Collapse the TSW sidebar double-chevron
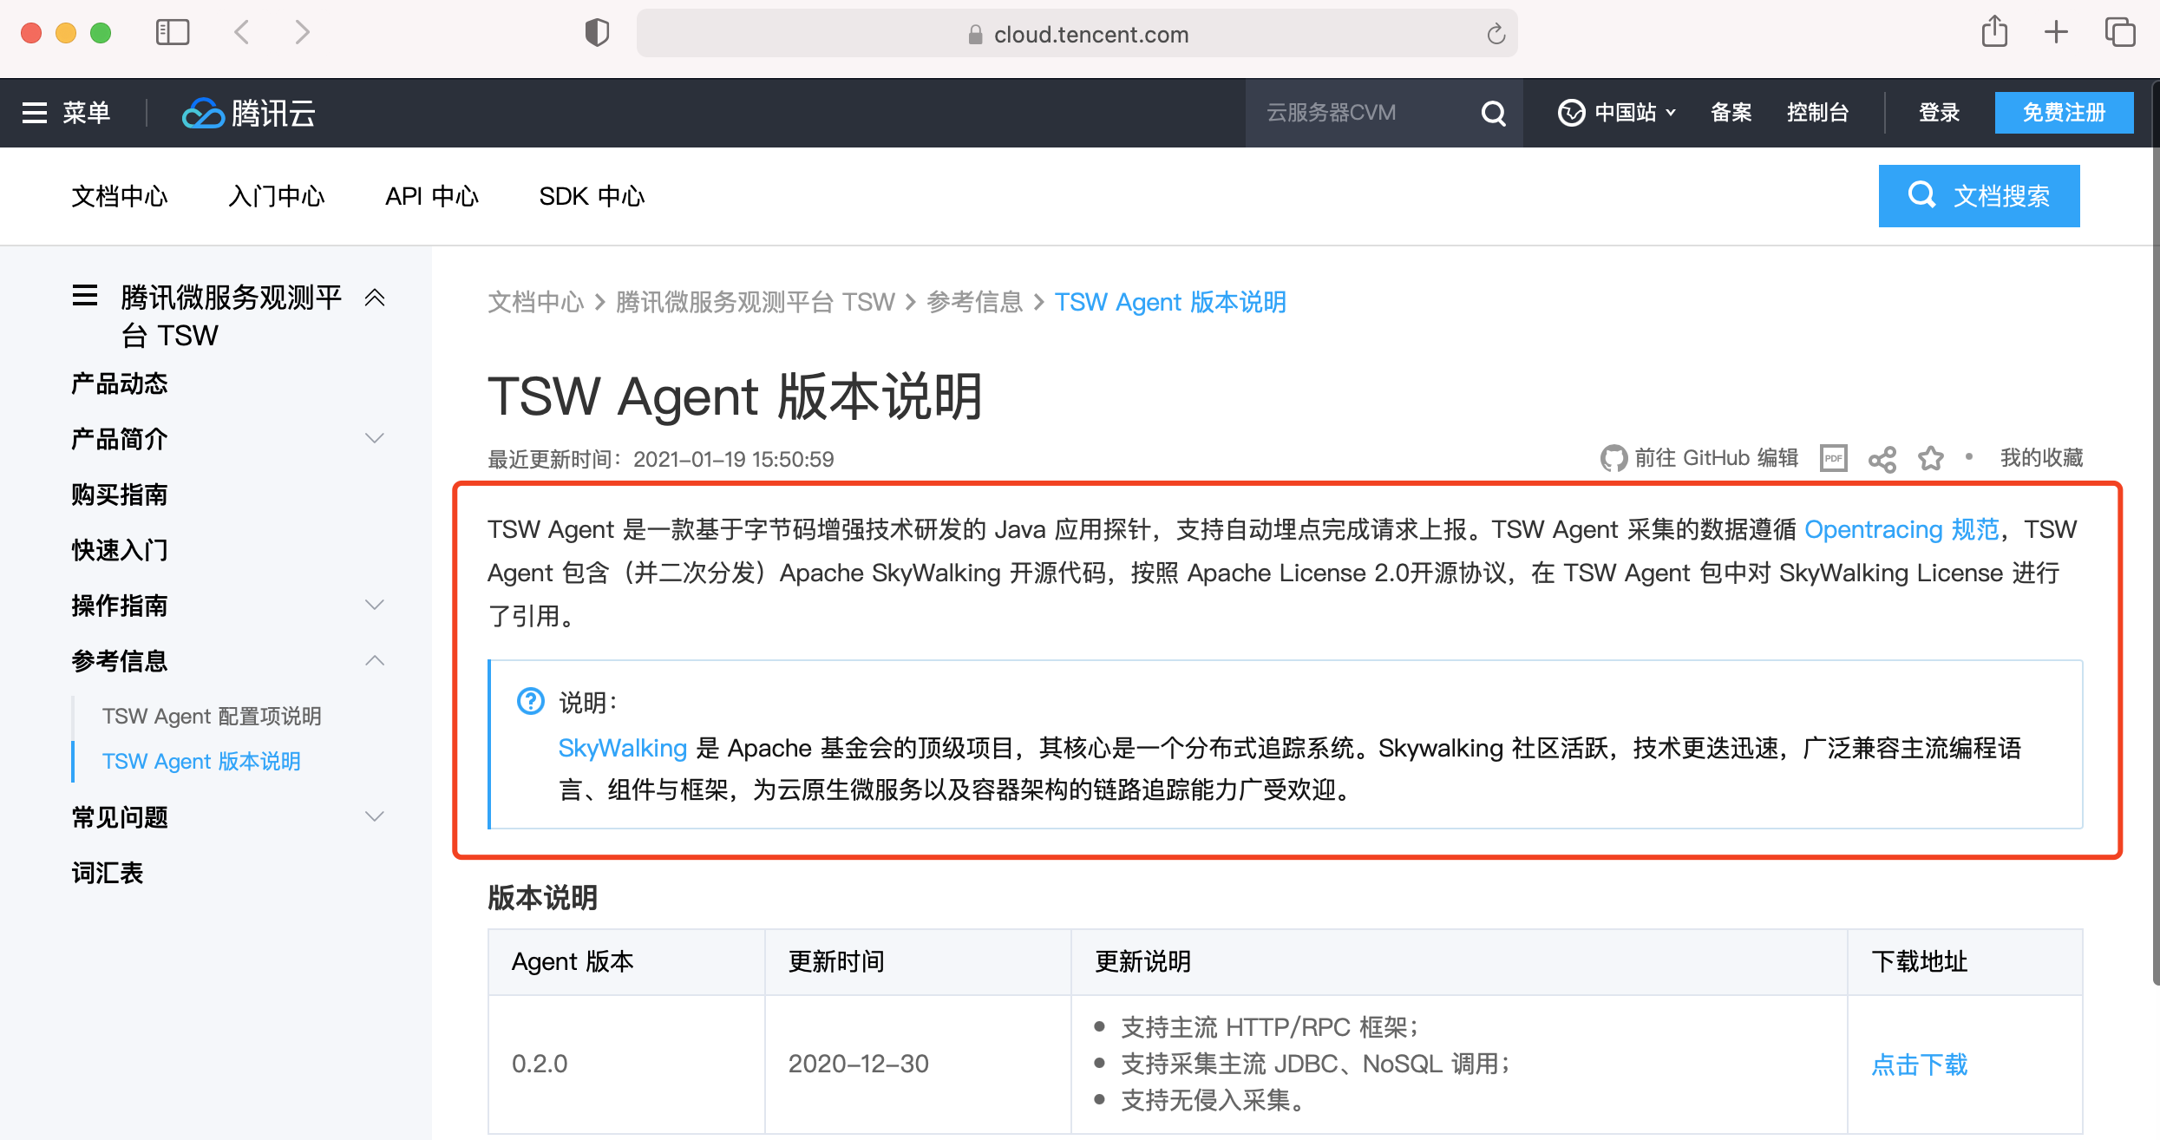The height and width of the screenshot is (1140, 2160). pos(375,298)
